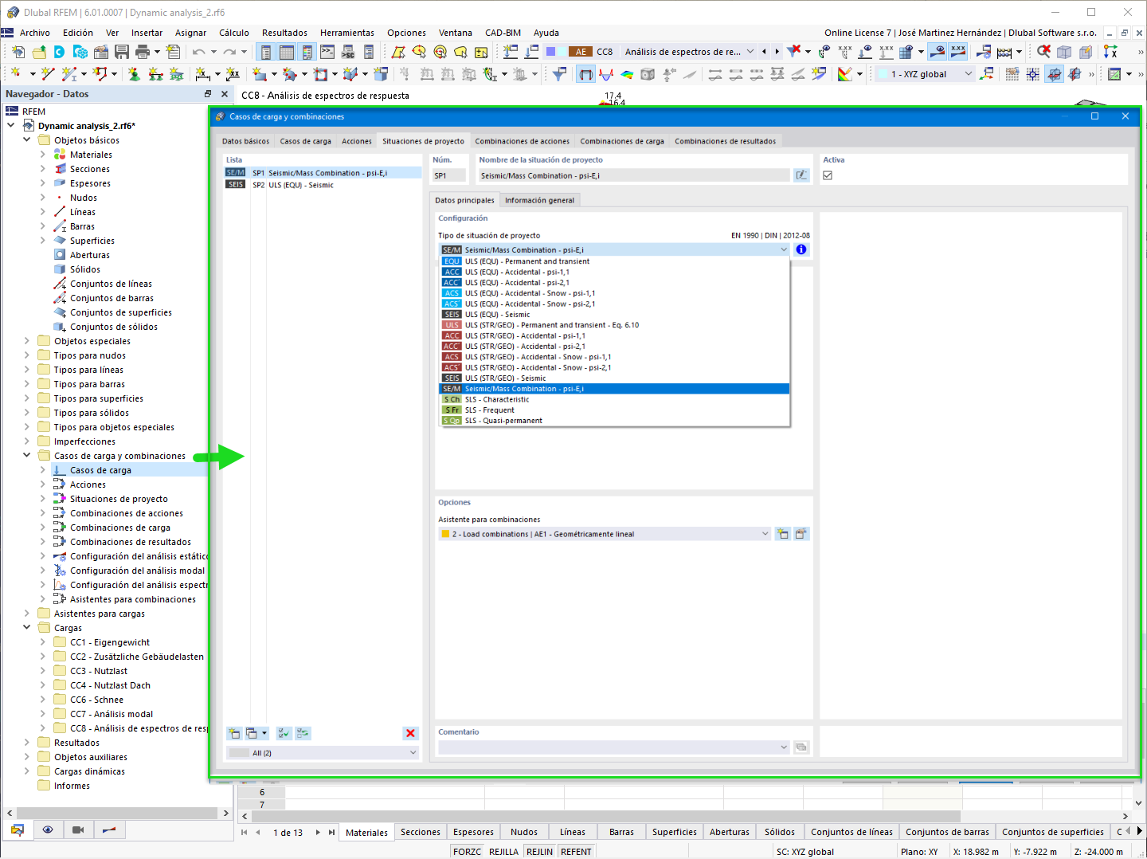Click the filter funnel icon in second toolbar
The image size is (1147, 859).
(559, 74)
